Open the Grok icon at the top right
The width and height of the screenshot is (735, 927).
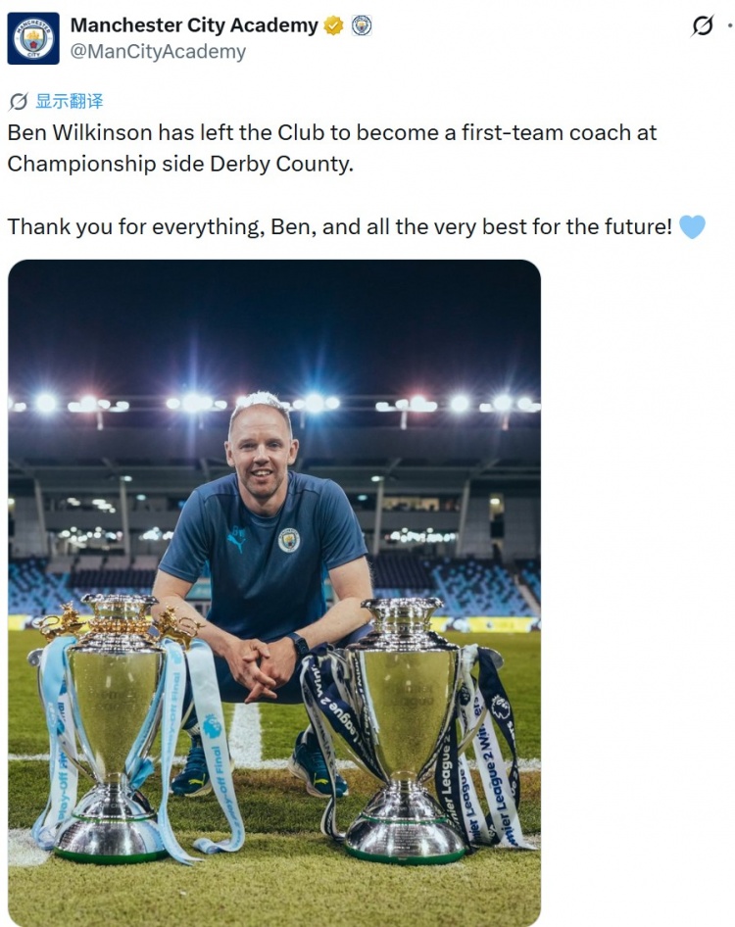click(702, 26)
